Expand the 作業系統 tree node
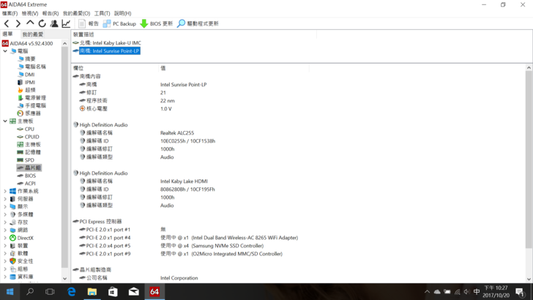533x300 pixels. pos(5,191)
